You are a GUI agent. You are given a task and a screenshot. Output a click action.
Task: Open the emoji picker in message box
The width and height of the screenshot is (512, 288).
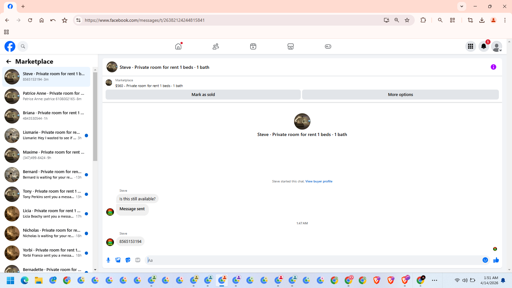click(485, 260)
